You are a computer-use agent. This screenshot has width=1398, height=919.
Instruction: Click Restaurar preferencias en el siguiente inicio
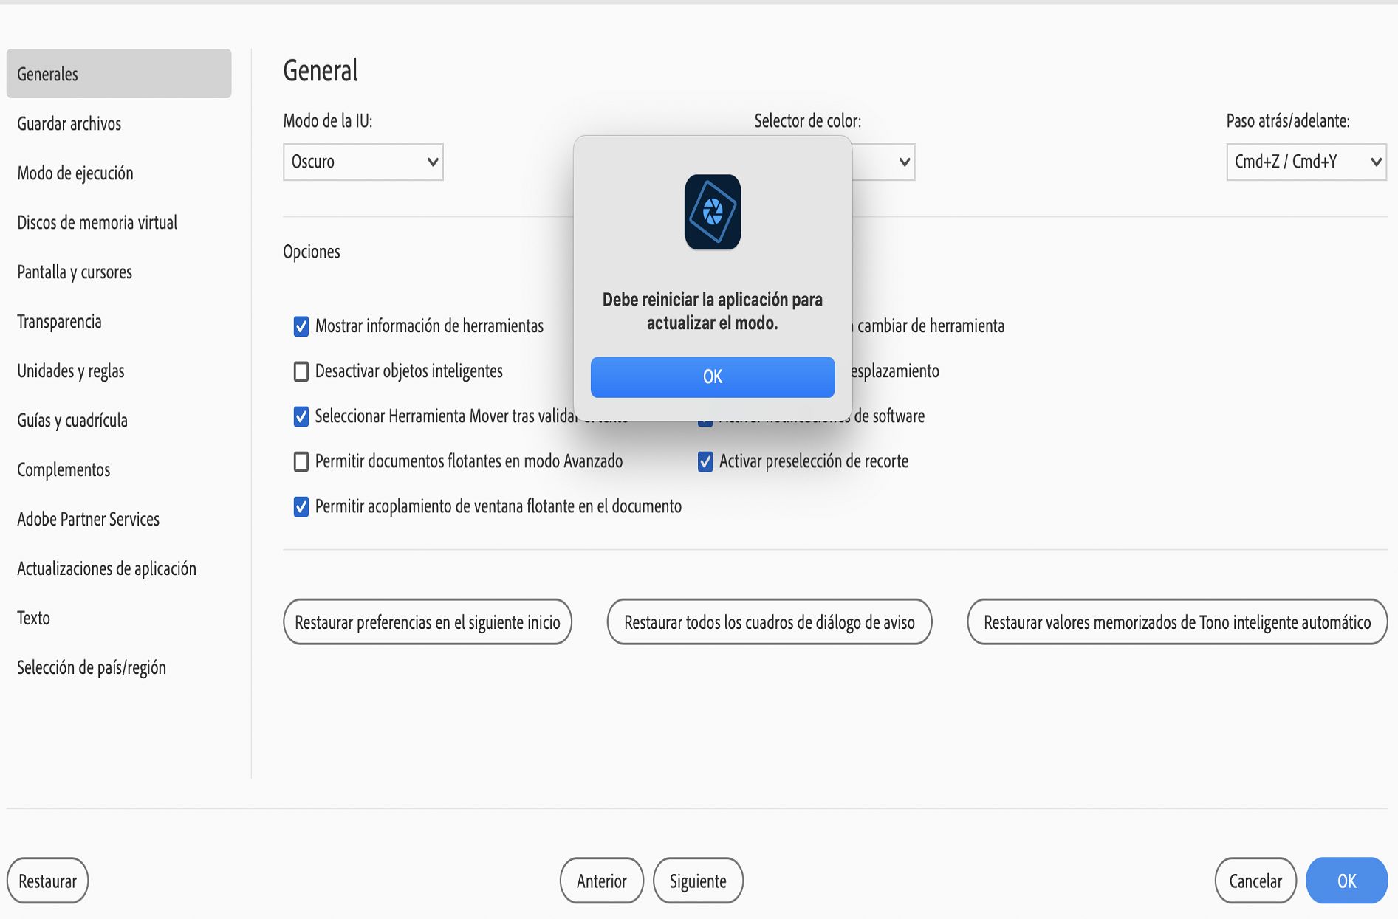coord(428,622)
